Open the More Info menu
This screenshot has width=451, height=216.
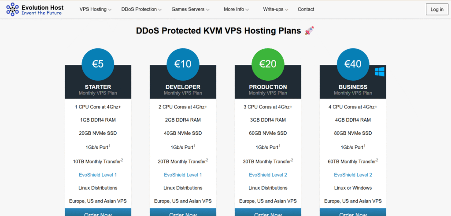point(236,9)
